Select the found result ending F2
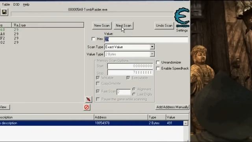Image resolution: width=252 pixels, height=142 pixels. click(x=42, y=38)
